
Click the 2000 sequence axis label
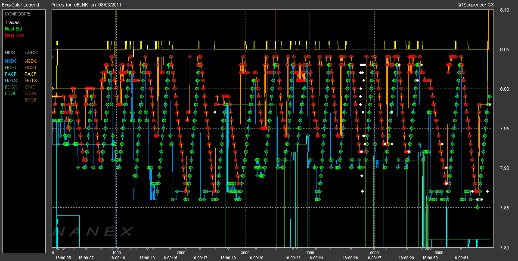181,253
